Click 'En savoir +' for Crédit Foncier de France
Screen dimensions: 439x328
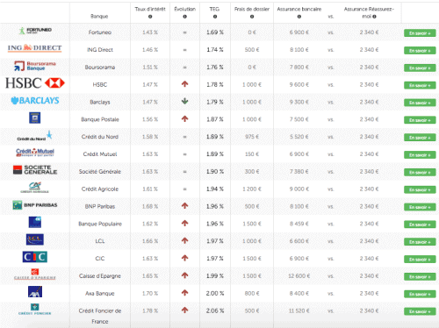coord(420,311)
